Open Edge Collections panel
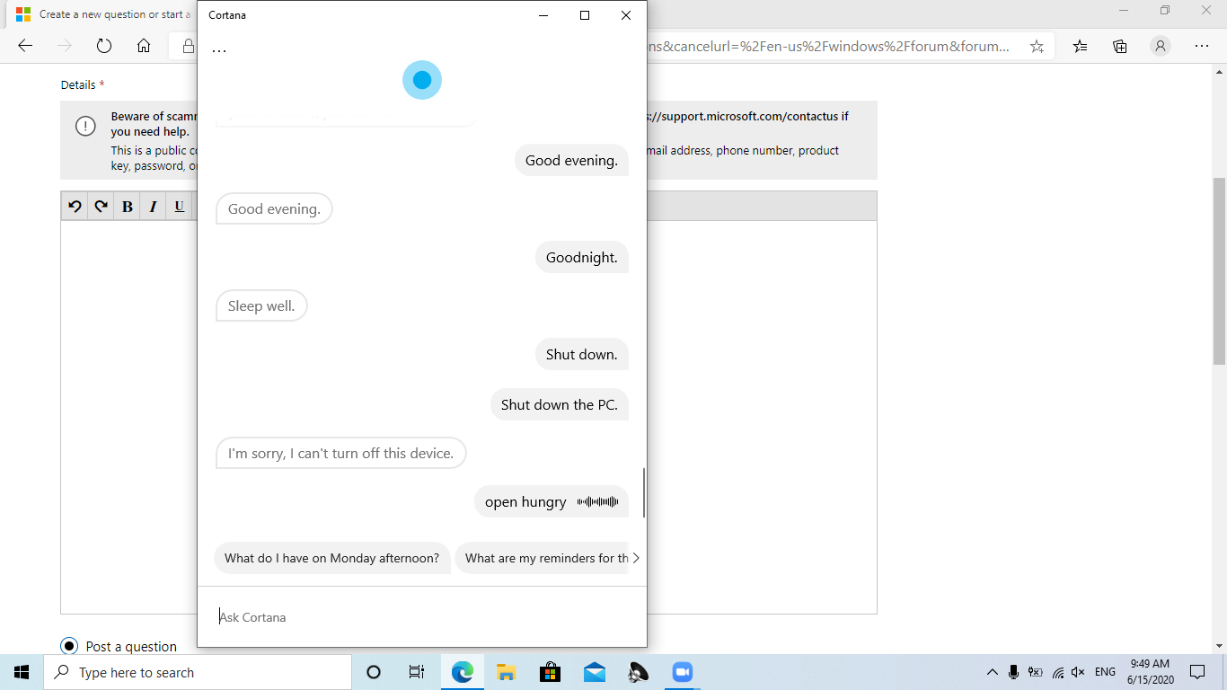The image size is (1227, 690). pyautogui.click(x=1120, y=46)
